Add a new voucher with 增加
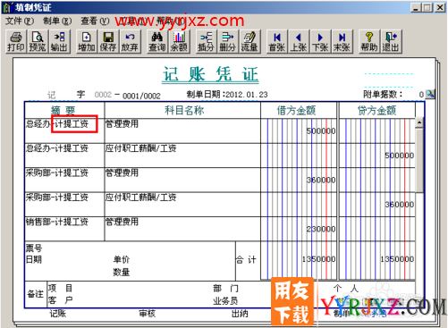 pos(87,41)
